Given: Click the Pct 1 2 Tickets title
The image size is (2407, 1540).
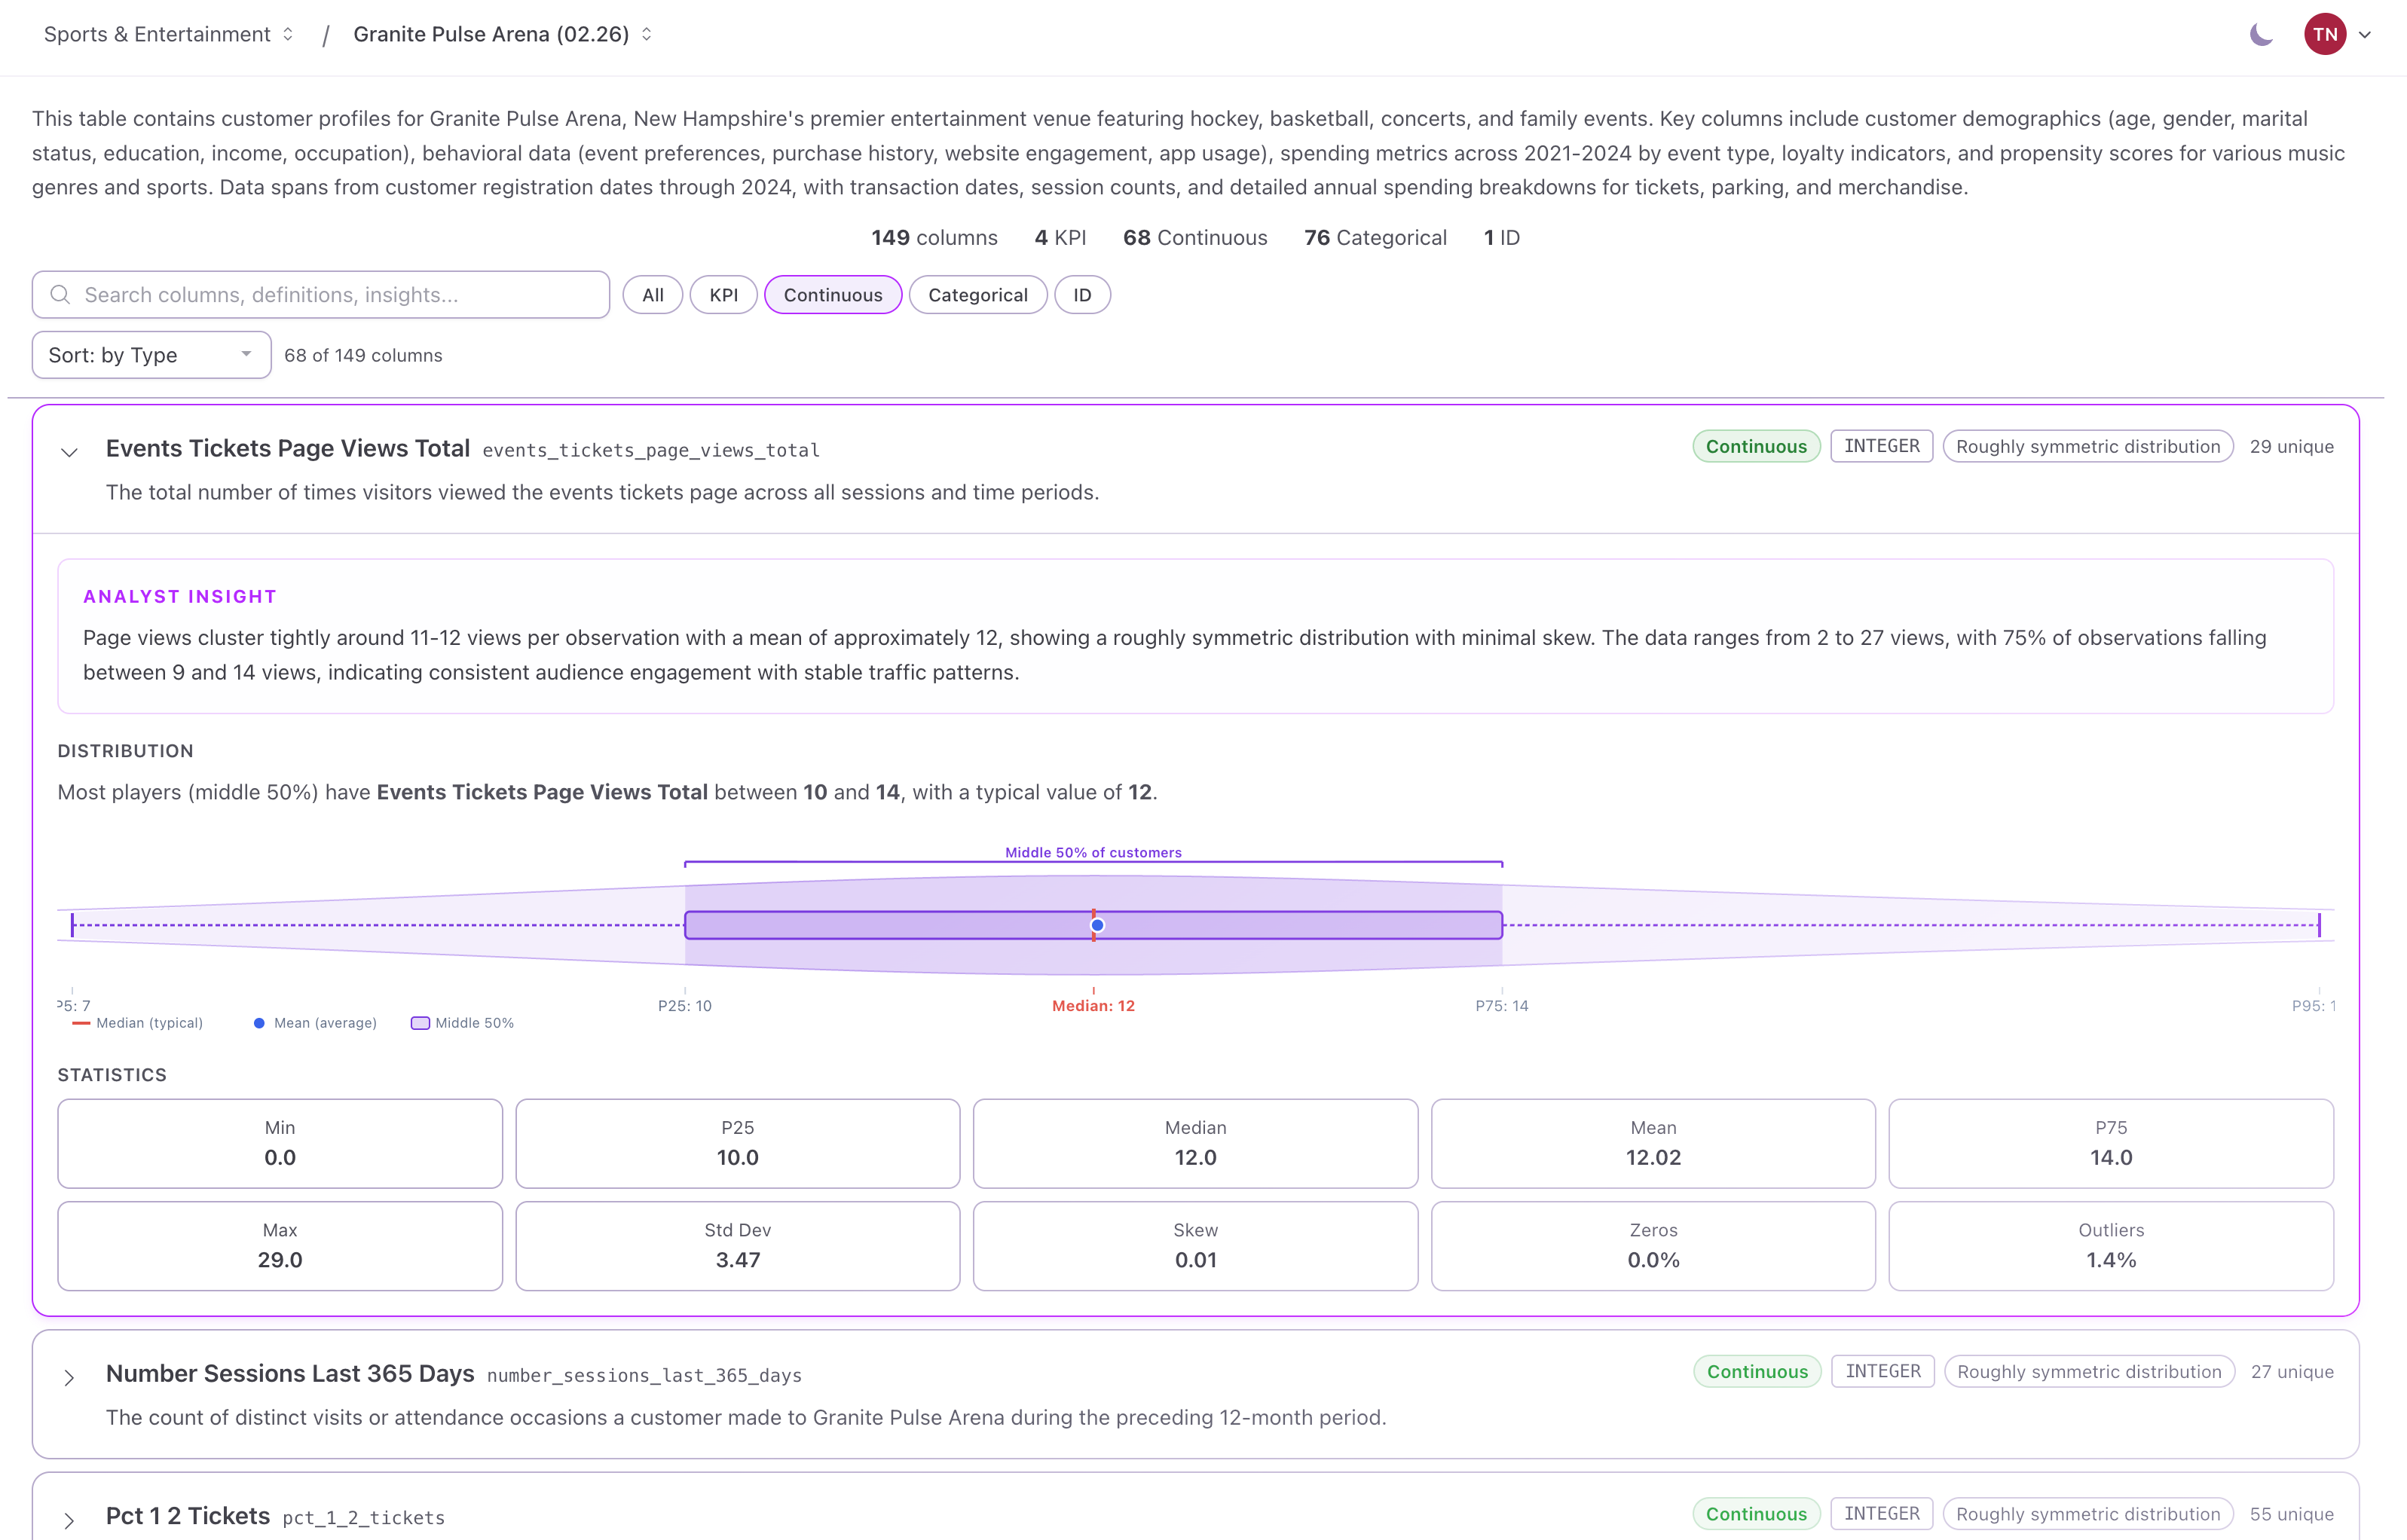Looking at the screenshot, I should click(x=188, y=1516).
